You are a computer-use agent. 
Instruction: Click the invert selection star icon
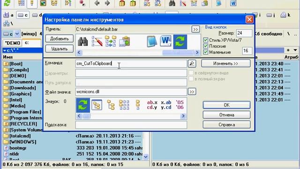tap(82, 3)
